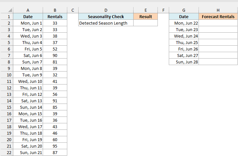Screen dimensions: 238x156
Task: Select rentals value 41 for Jun 10
Action: pos(55,81)
